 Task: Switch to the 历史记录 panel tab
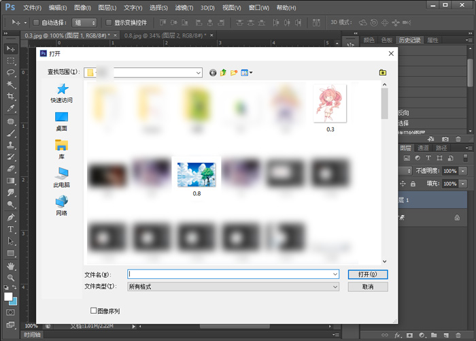pos(409,40)
